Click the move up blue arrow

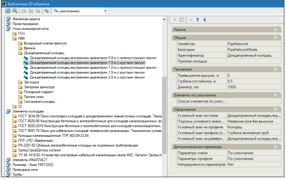(x=198, y=20)
